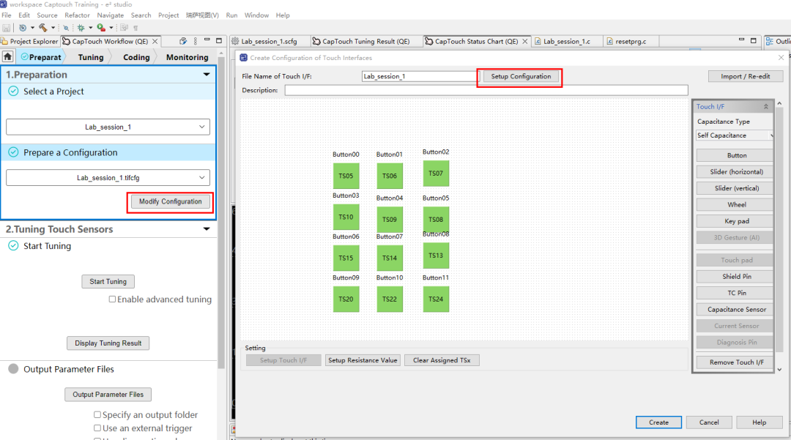Image resolution: width=791 pixels, height=440 pixels.
Task: Close the CapTouch Status Chart (QE) tab
Action: click(524, 41)
